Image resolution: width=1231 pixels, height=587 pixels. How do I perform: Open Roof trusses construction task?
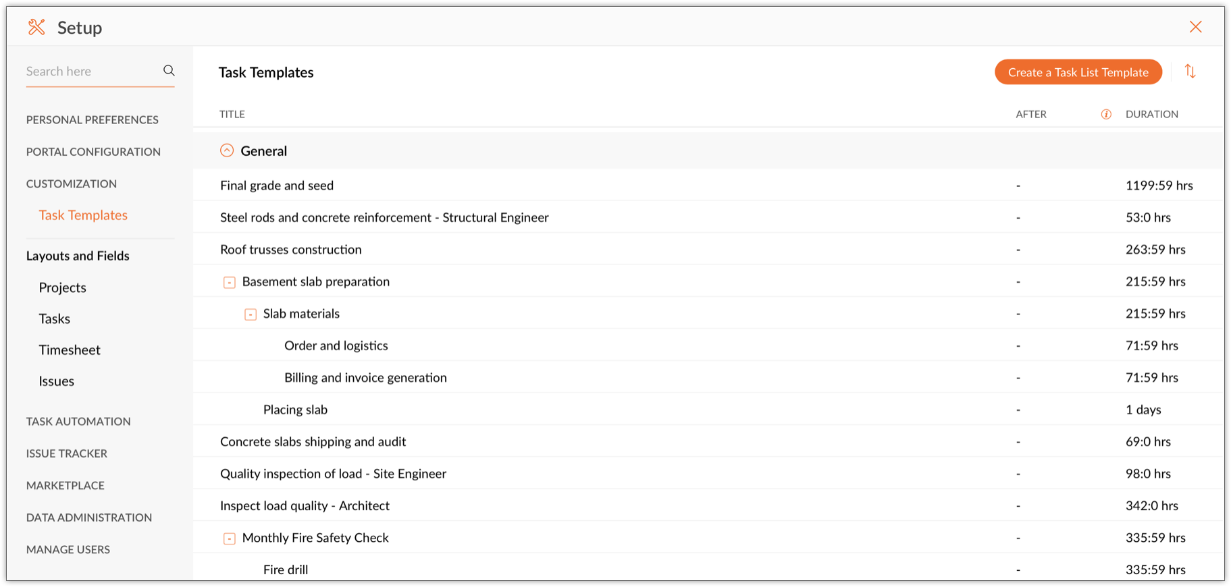(291, 250)
